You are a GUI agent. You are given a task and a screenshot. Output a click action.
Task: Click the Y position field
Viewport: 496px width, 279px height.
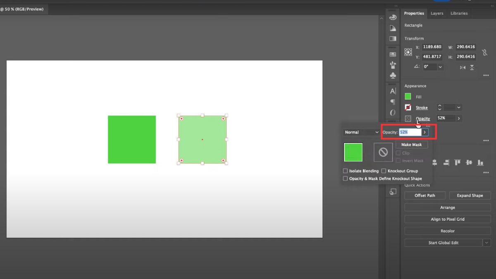coord(432,57)
